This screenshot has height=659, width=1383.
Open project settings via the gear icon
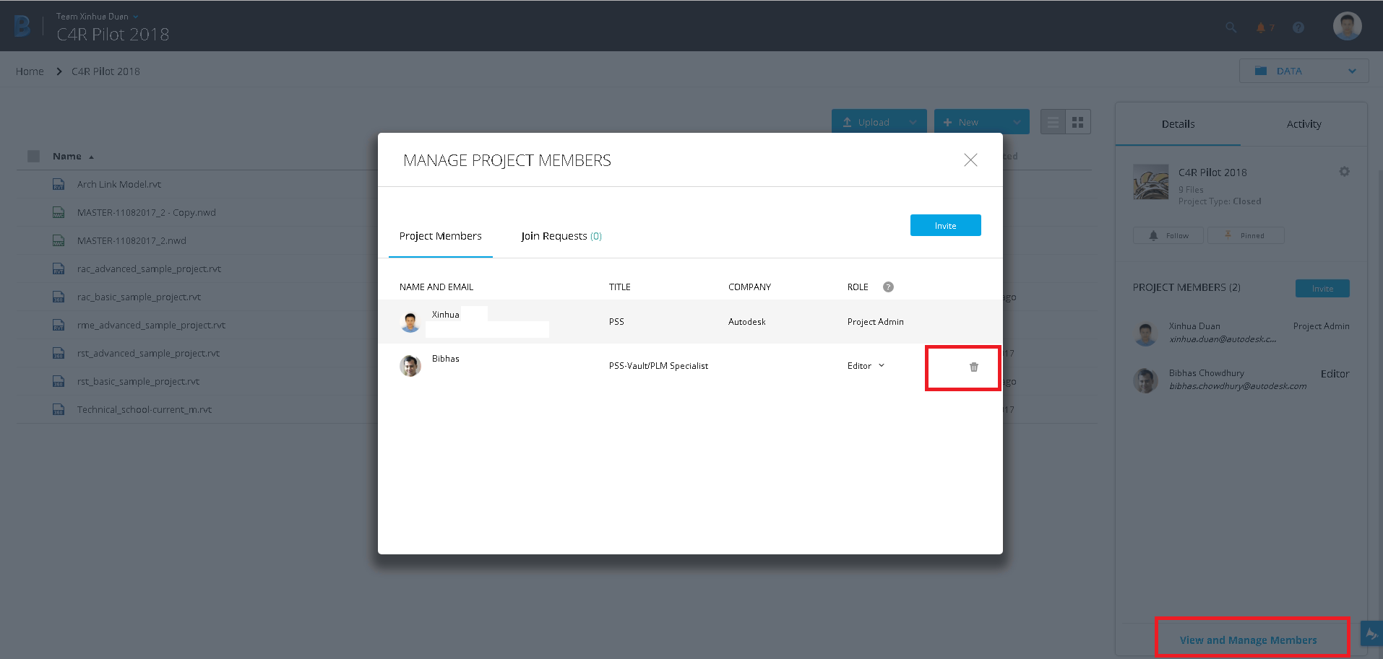[x=1343, y=171]
